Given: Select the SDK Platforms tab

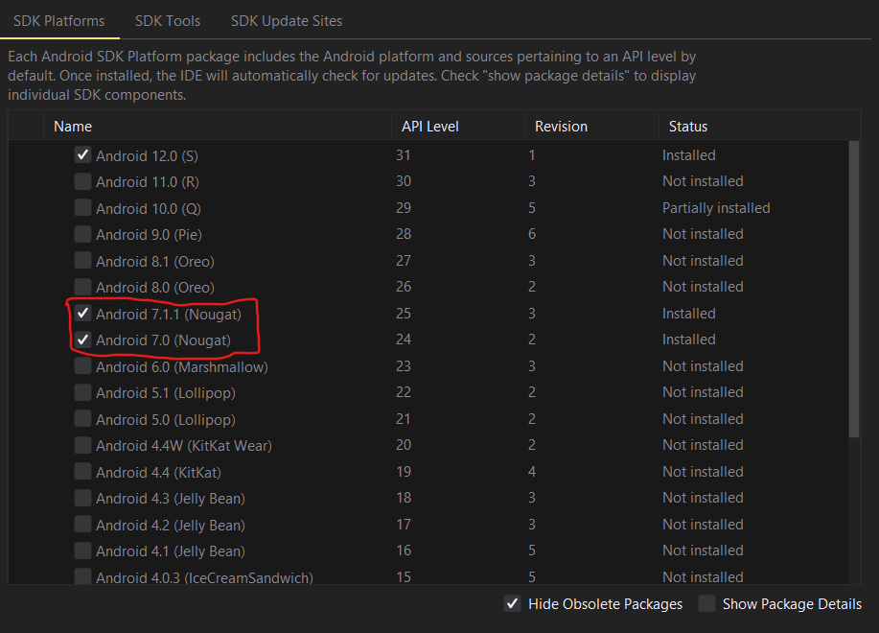Looking at the screenshot, I should coord(58,21).
